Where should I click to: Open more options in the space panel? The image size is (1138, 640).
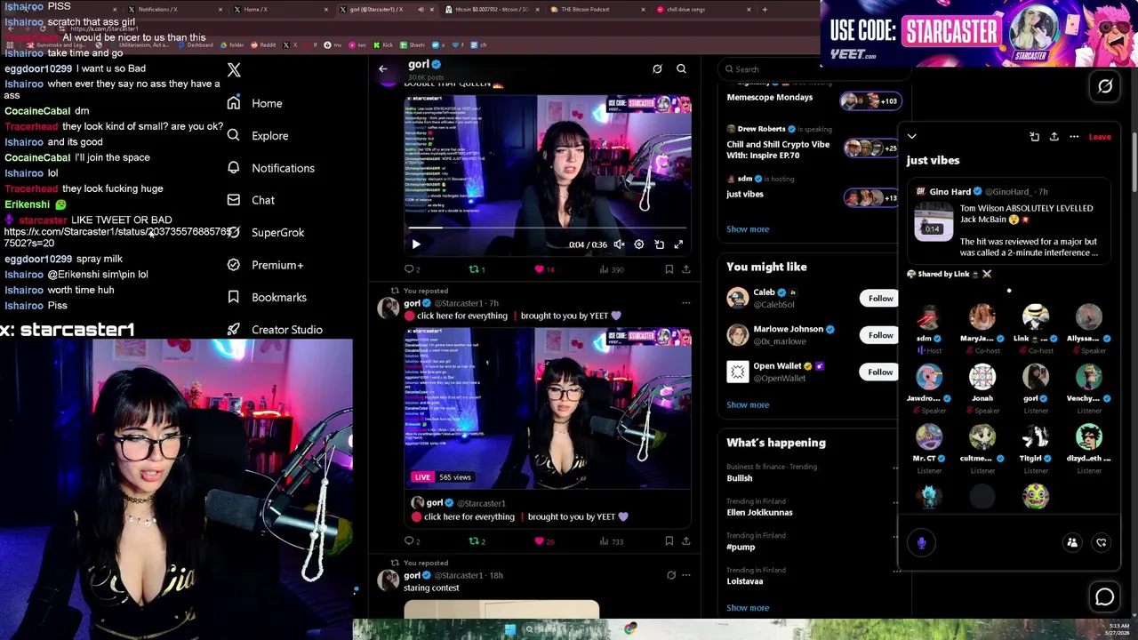(1074, 137)
